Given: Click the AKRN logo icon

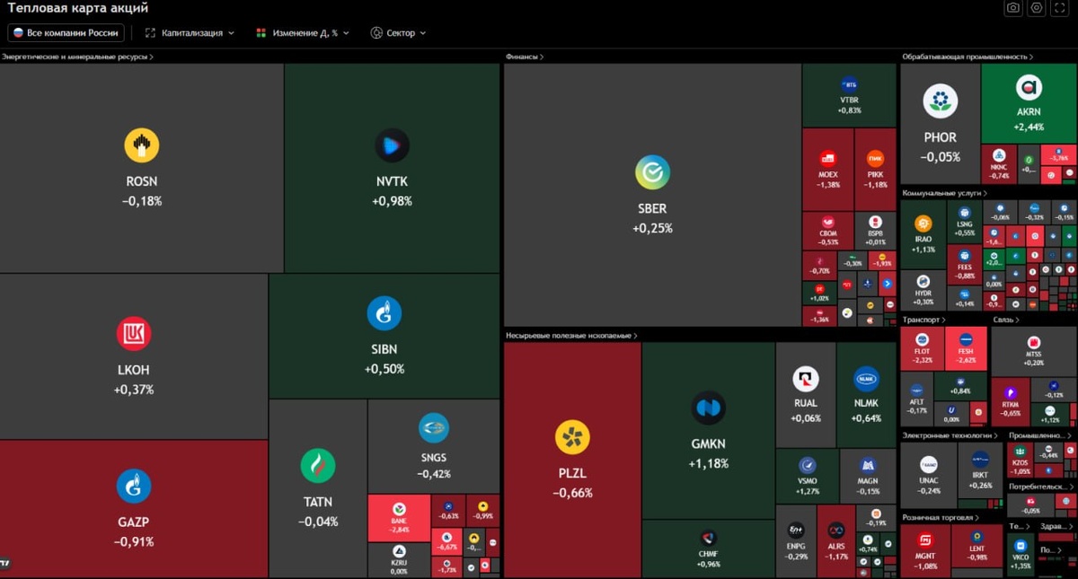Looking at the screenshot, I should point(1029,88).
